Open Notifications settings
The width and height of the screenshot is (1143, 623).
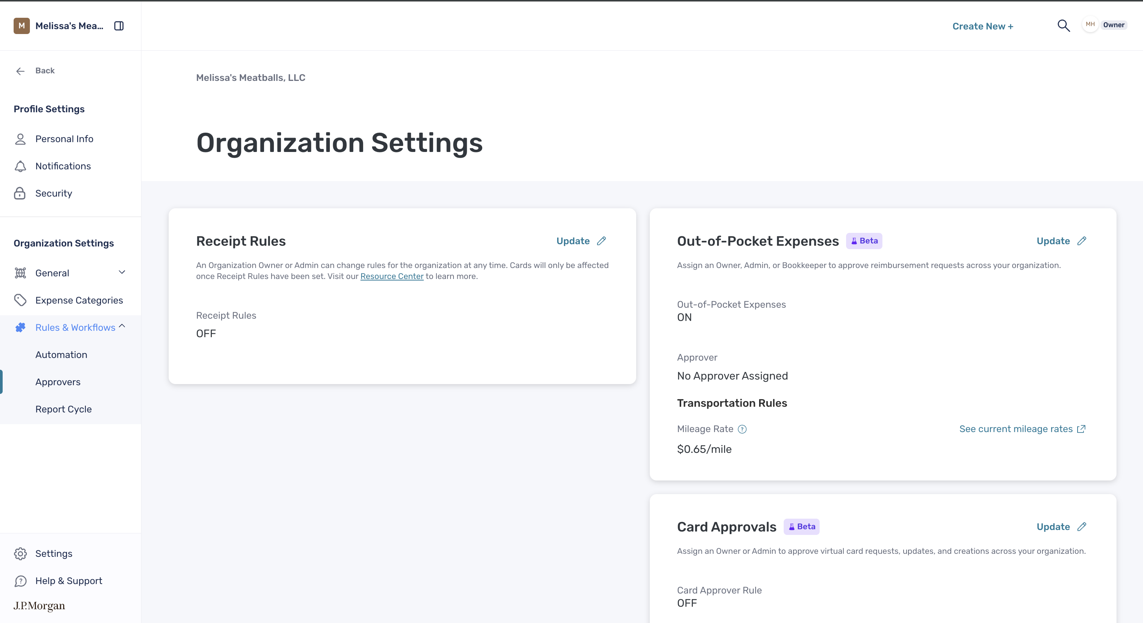(63, 166)
